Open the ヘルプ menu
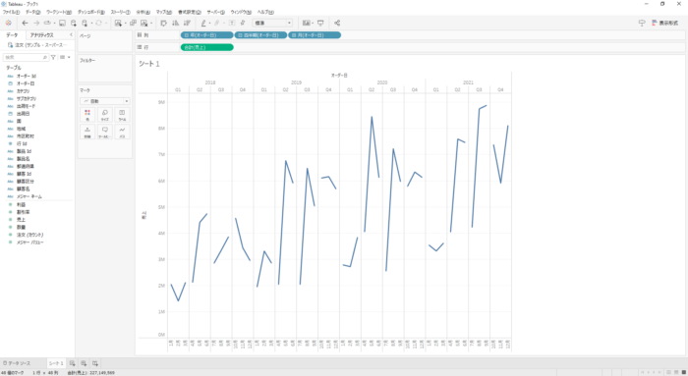Image resolution: width=688 pixels, height=376 pixels. point(265,12)
